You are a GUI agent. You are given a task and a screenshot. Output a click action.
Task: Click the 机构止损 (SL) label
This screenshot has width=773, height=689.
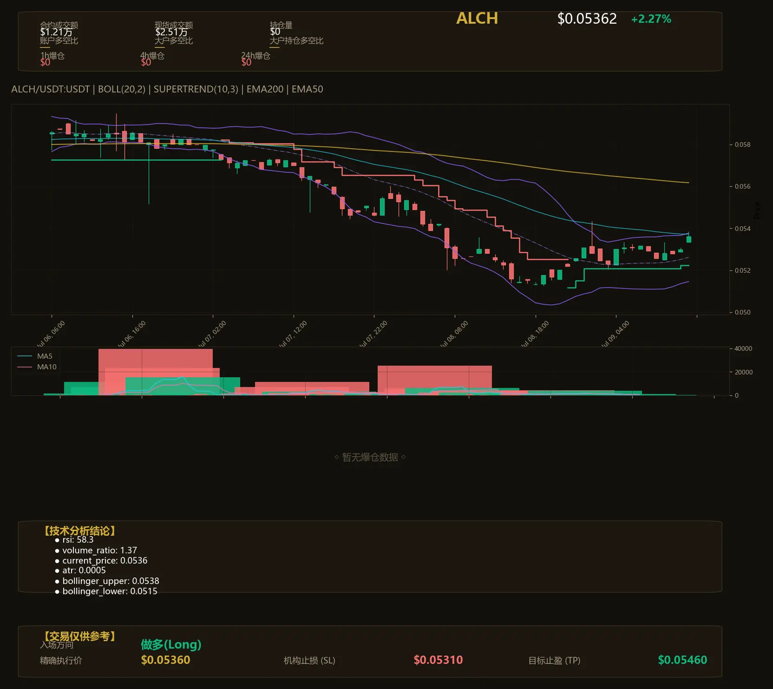coord(309,661)
